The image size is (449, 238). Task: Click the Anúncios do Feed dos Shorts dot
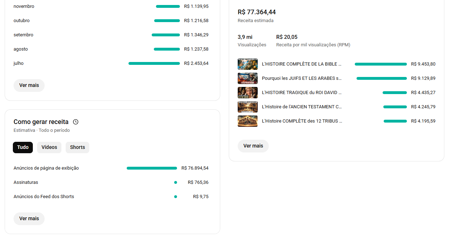[x=176, y=197]
